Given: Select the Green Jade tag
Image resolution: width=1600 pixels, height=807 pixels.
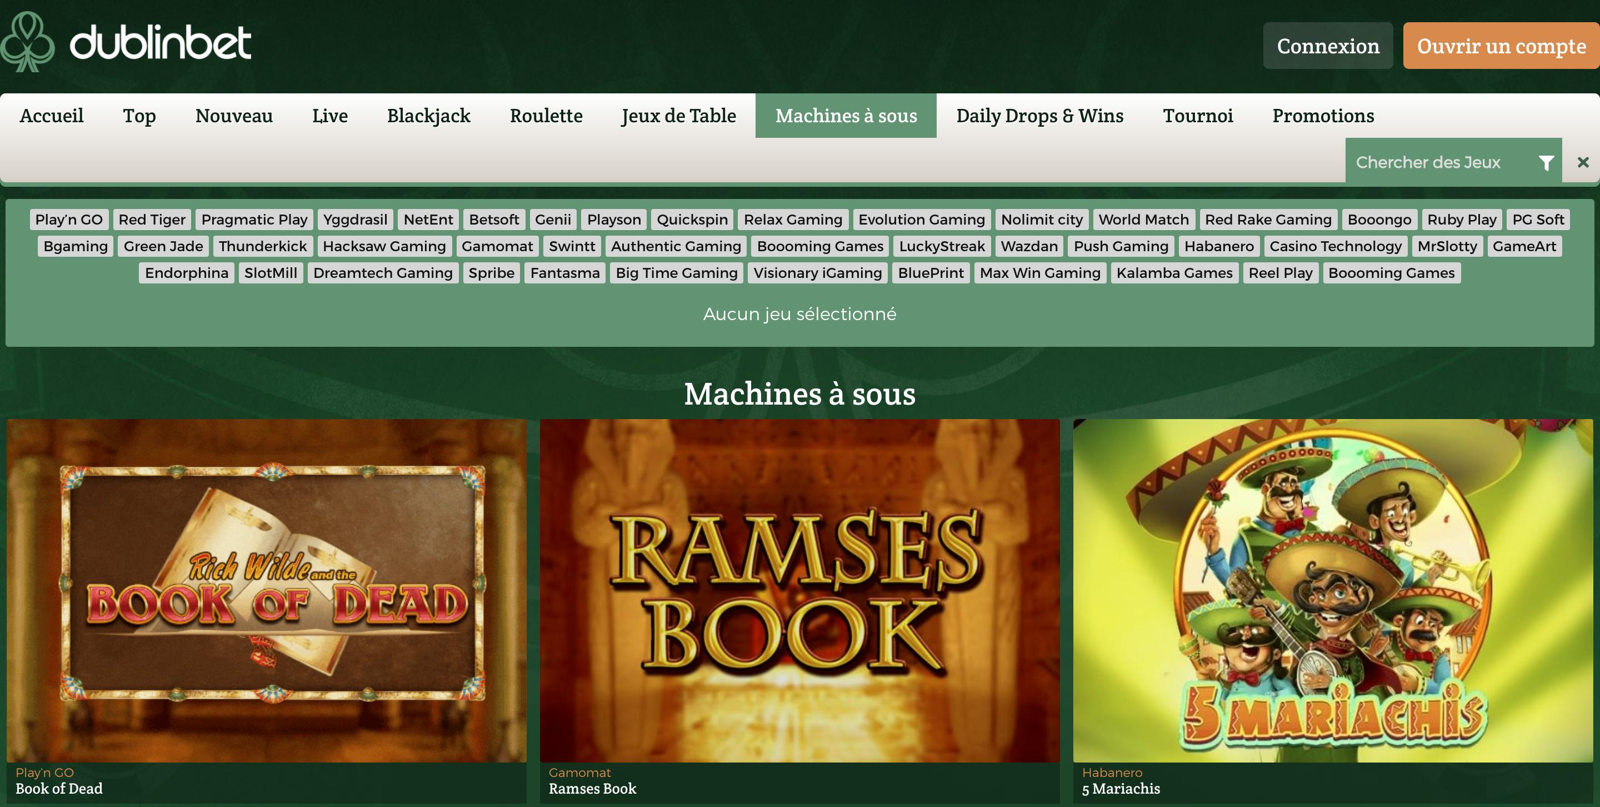Looking at the screenshot, I should [x=163, y=246].
